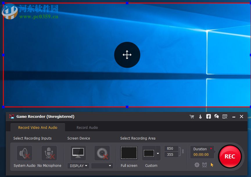Image resolution: width=251 pixels, height=177 pixels.
Task: Open the shopping cart purchase page
Action: 192,117
